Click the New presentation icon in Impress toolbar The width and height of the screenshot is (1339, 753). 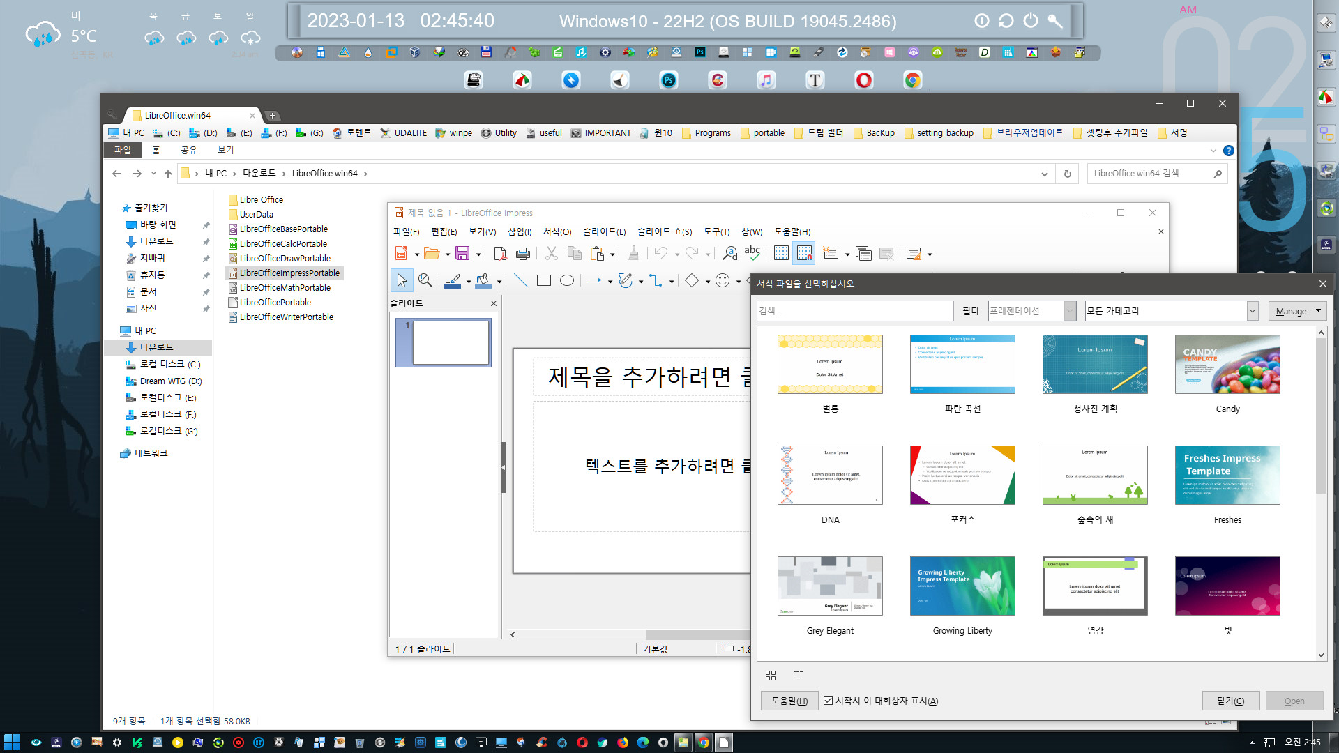pos(401,254)
